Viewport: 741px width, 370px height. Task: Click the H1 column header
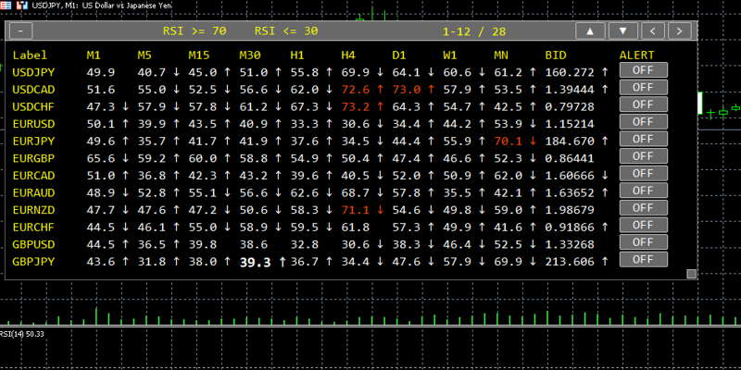coord(297,55)
